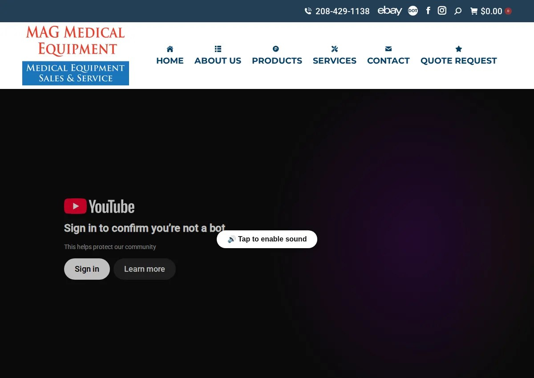Tap to enable sound button

[x=267, y=239]
